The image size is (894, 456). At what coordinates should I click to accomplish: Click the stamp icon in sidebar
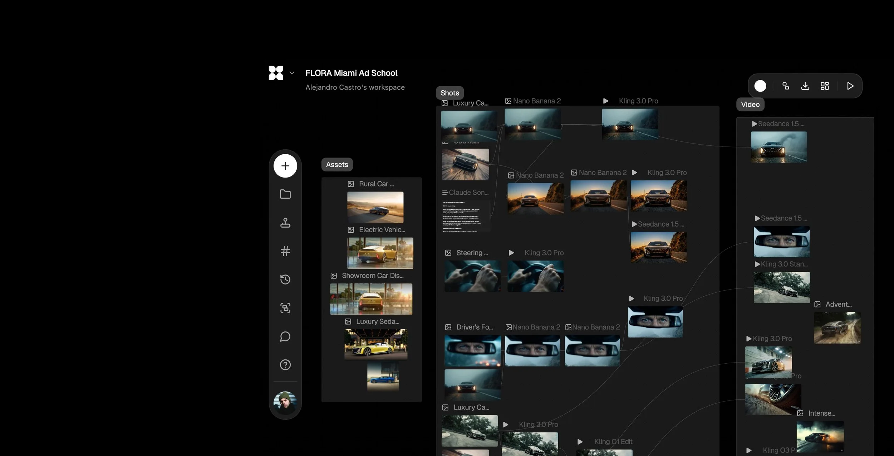pos(285,223)
